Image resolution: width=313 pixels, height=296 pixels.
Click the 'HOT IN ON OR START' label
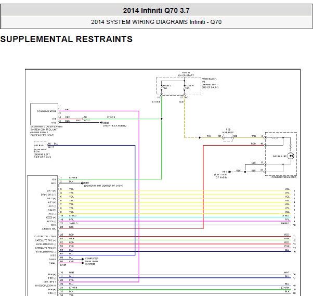click(x=186, y=74)
